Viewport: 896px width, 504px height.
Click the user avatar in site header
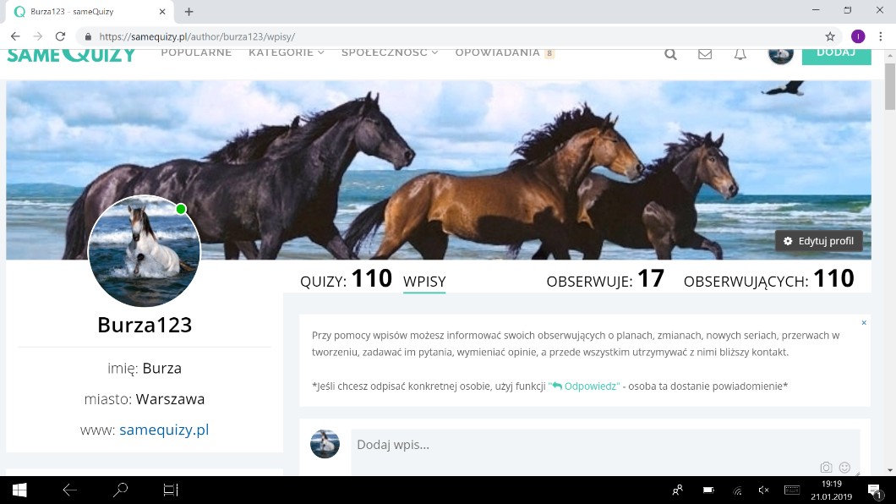(x=780, y=53)
